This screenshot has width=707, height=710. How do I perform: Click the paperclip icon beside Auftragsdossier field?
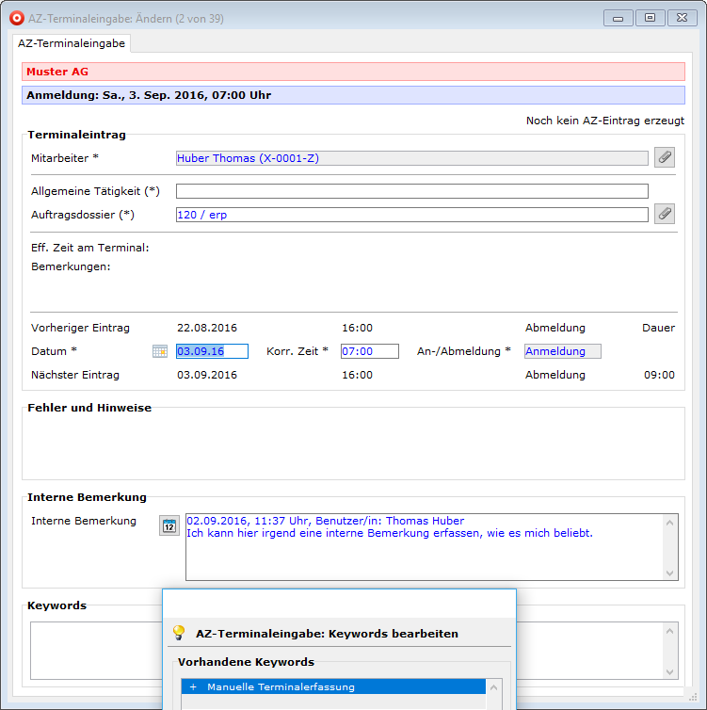(x=665, y=214)
